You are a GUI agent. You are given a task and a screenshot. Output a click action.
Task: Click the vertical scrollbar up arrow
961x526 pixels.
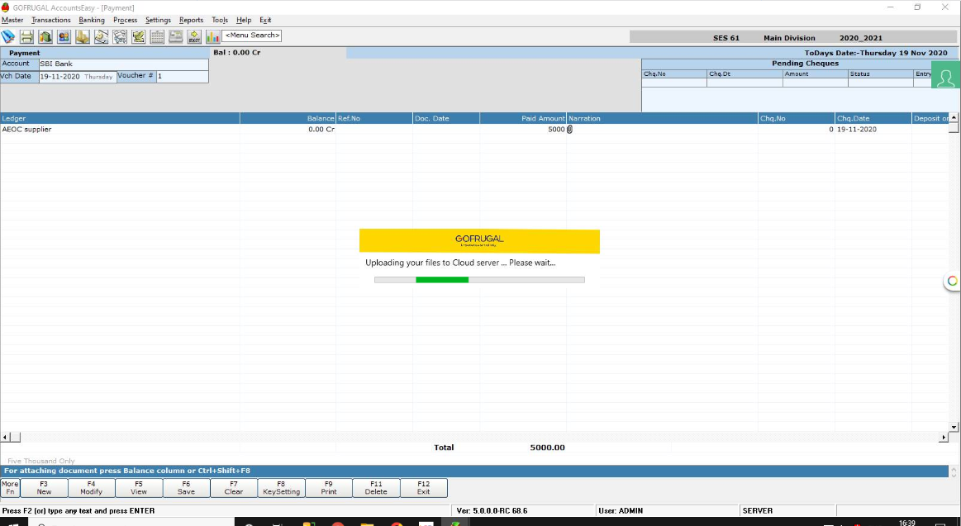(x=954, y=117)
